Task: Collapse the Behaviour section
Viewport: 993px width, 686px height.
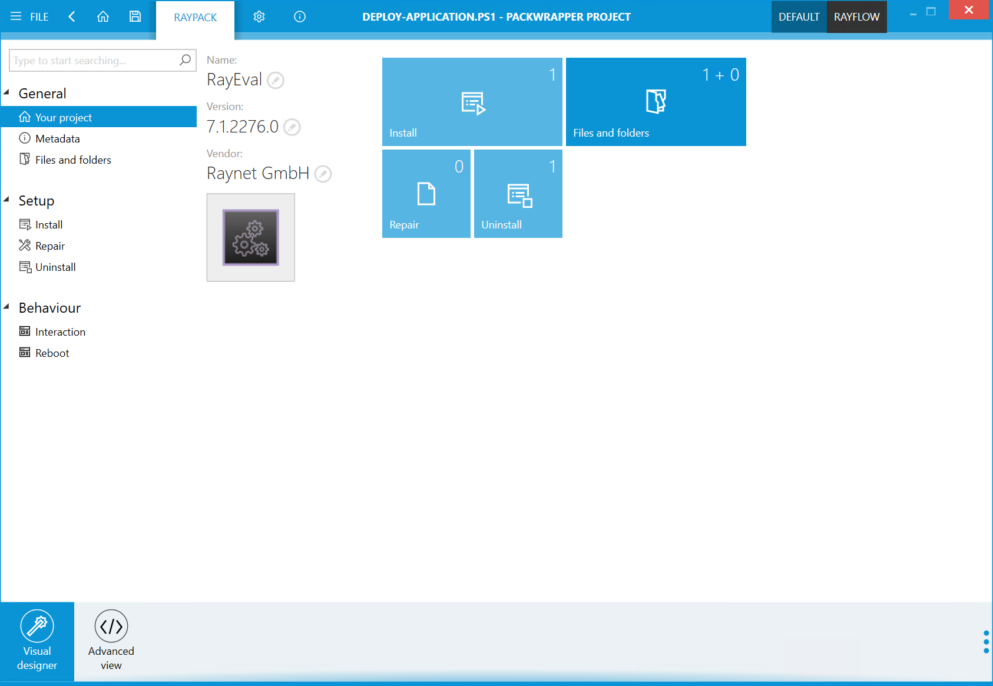Action: (x=7, y=307)
